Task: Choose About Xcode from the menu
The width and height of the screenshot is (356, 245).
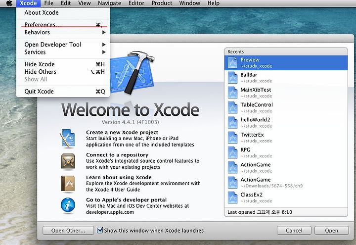Action: (x=63, y=13)
